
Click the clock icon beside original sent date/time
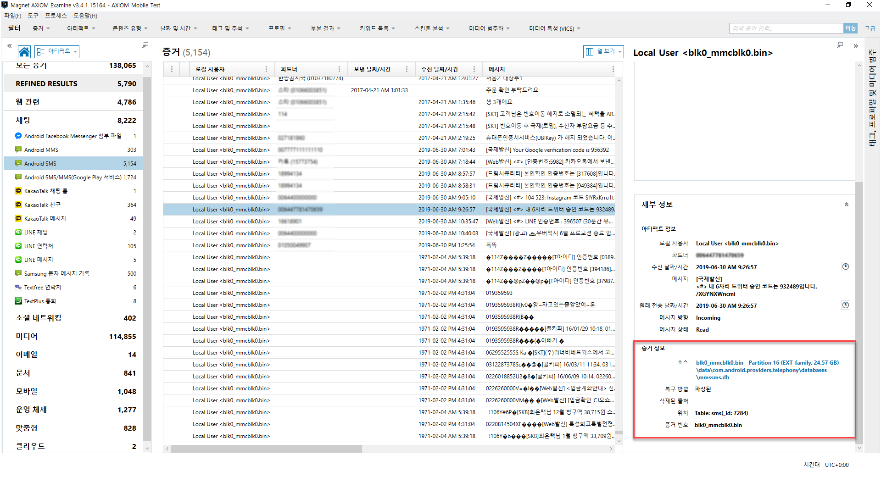click(846, 305)
